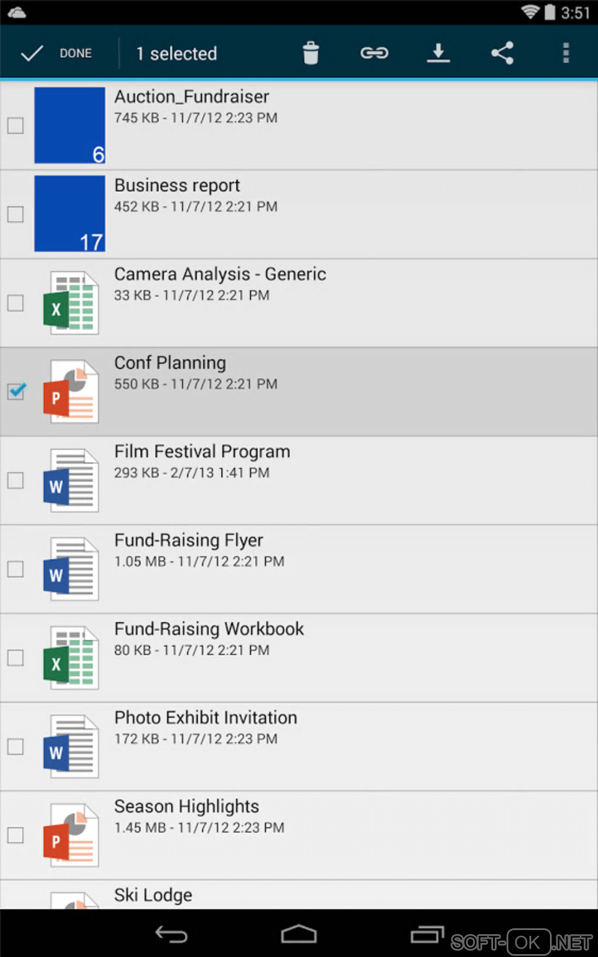Tap the Android back navigation icon
Viewport: 598px width, 957px height.
pyautogui.click(x=171, y=934)
